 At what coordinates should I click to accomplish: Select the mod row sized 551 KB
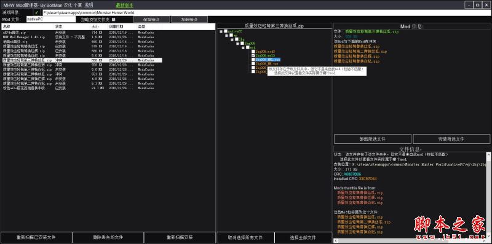[x=82, y=74]
